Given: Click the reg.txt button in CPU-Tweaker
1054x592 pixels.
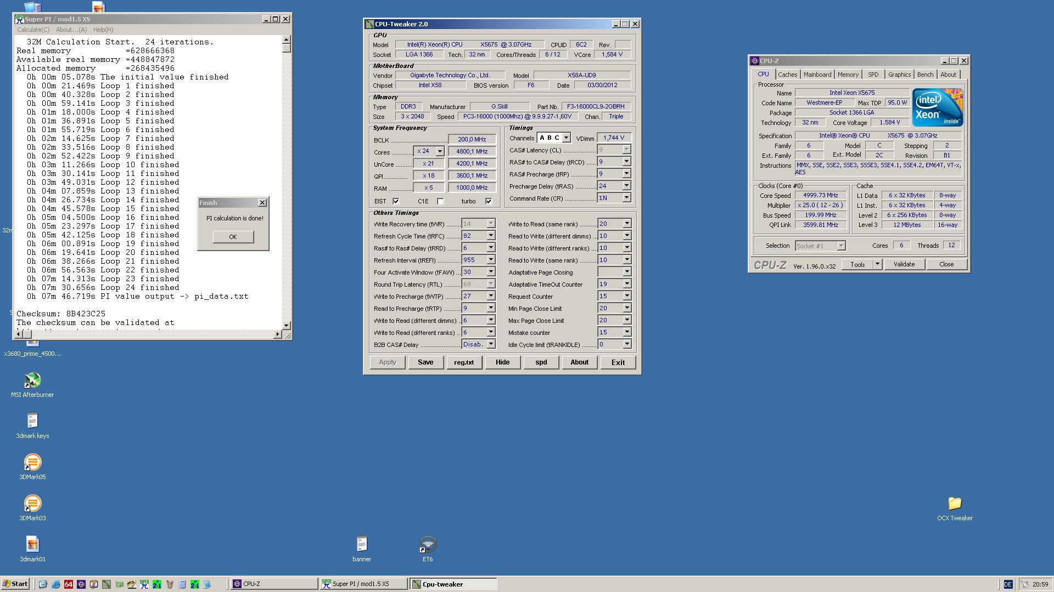Looking at the screenshot, I should click(x=464, y=362).
